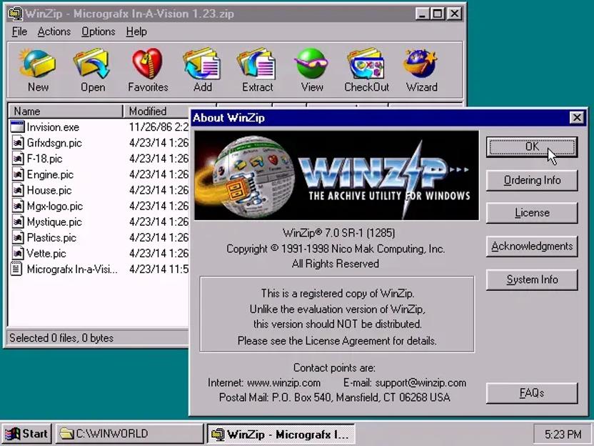Open the License button
The height and width of the screenshot is (446, 594).
532,213
